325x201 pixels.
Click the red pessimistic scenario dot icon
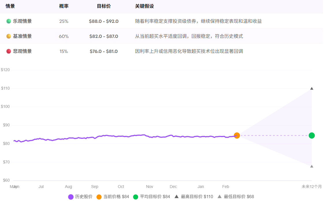pos(8,51)
